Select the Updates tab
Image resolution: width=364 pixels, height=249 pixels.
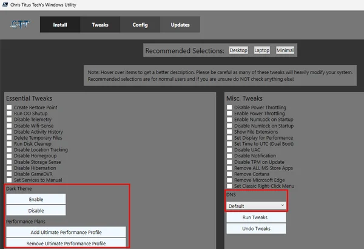pyautogui.click(x=180, y=25)
